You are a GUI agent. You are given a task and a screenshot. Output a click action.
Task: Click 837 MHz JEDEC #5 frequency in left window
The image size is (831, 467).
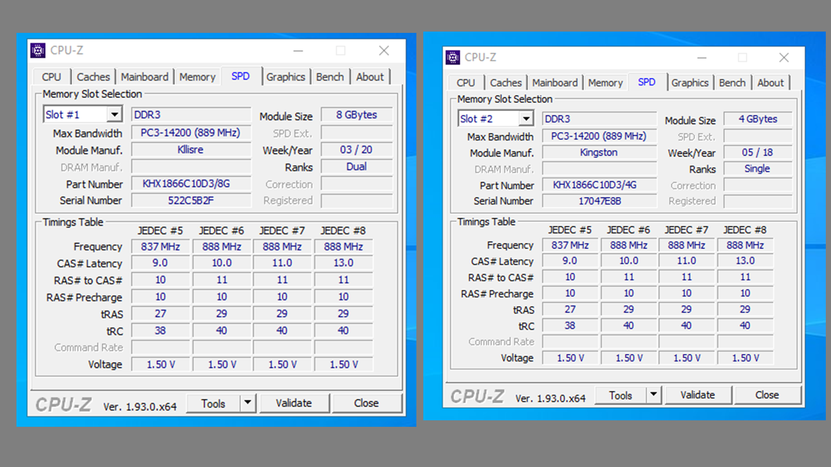tap(161, 246)
